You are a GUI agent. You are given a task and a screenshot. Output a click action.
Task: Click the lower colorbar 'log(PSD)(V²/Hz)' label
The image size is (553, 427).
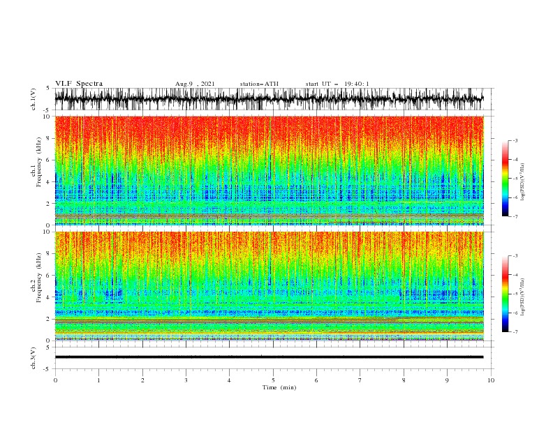click(522, 297)
